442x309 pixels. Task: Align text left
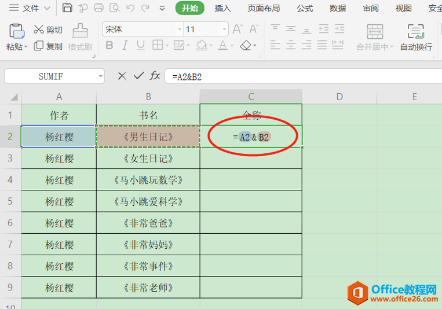pyautogui.click(x=275, y=45)
